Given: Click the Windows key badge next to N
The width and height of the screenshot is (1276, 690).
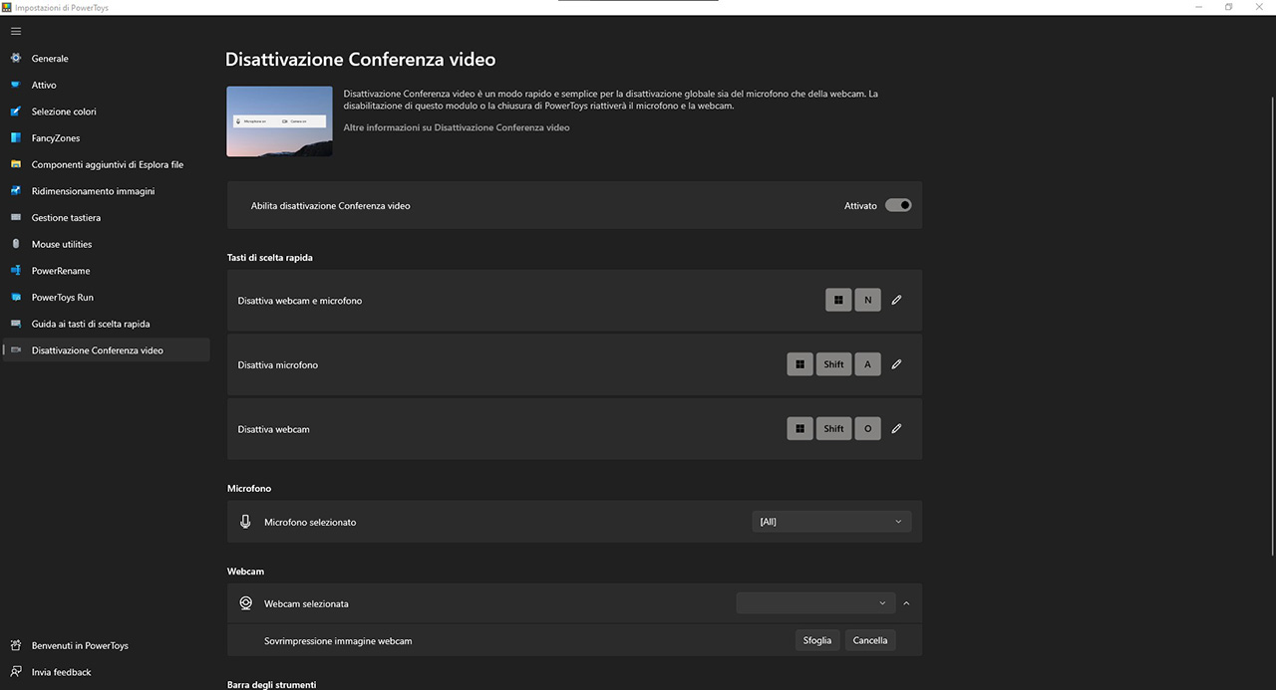Looking at the screenshot, I should coord(838,300).
